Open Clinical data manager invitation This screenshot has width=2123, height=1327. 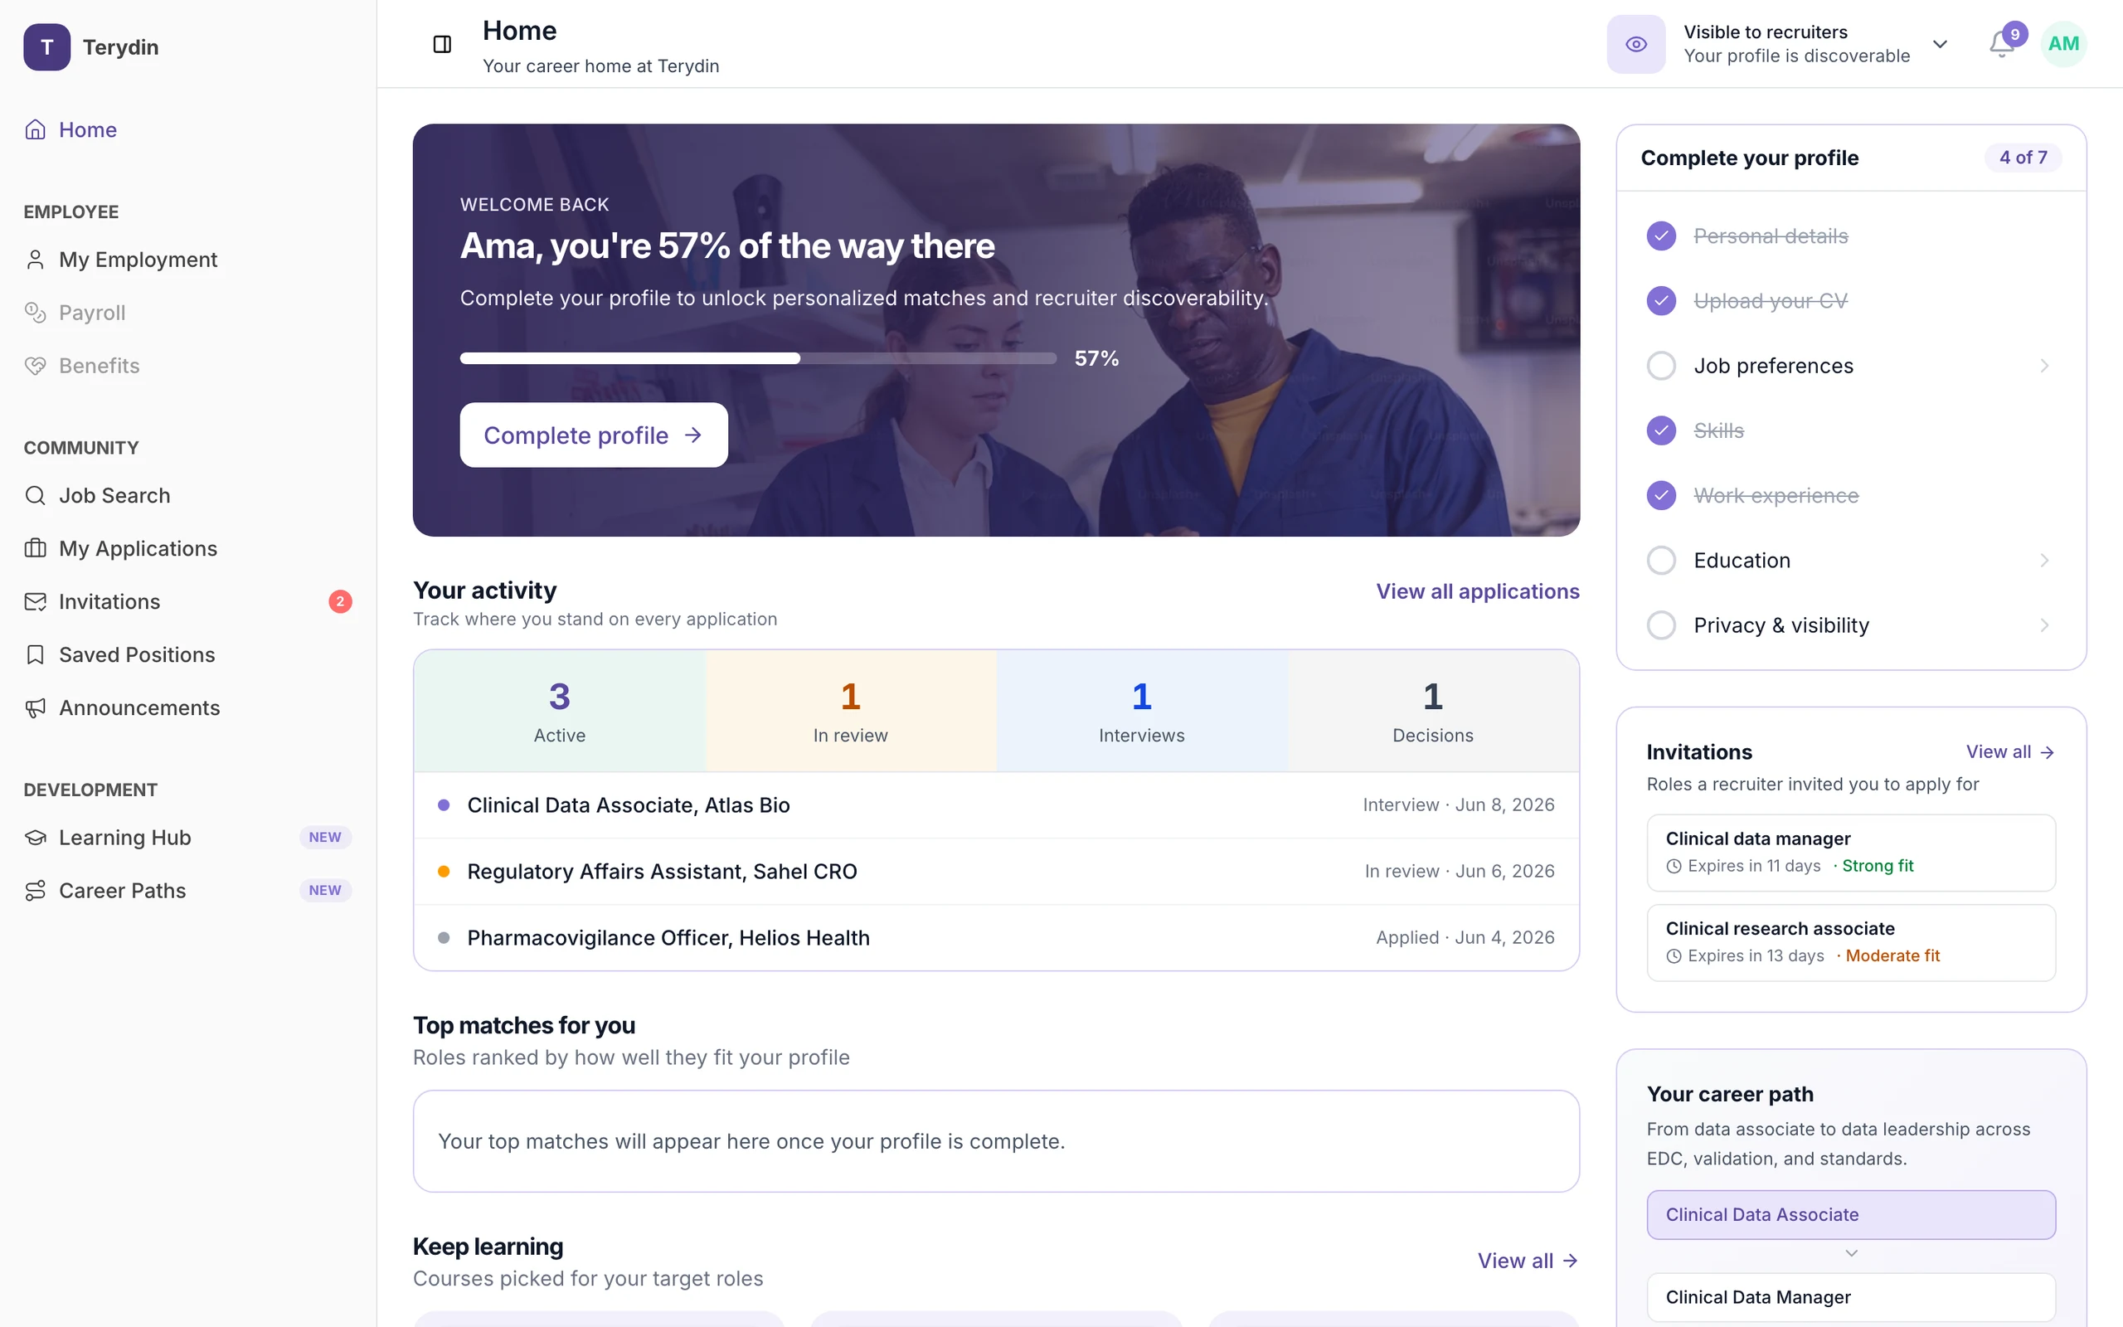1851,853
